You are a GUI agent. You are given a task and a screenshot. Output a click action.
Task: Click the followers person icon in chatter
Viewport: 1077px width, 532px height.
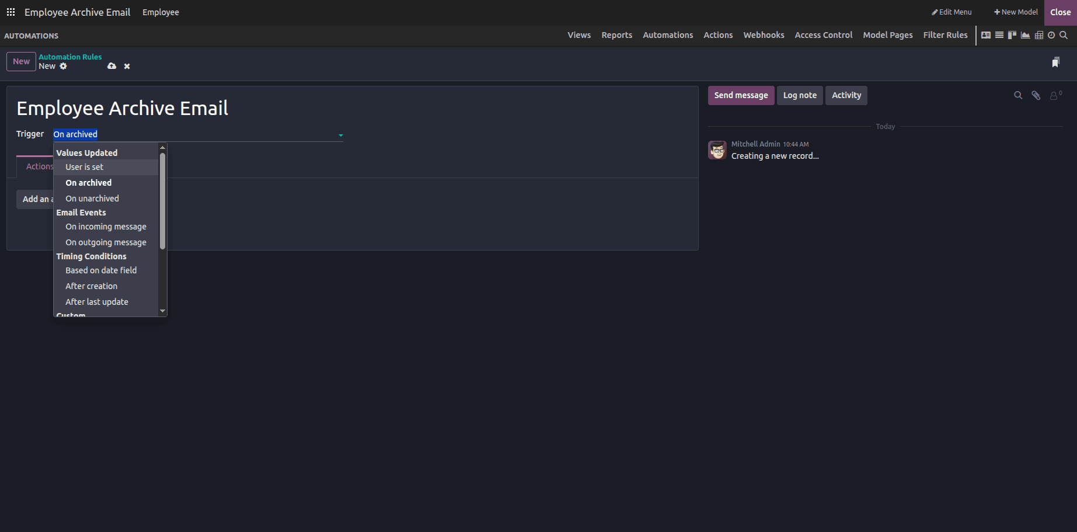pyautogui.click(x=1054, y=95)
